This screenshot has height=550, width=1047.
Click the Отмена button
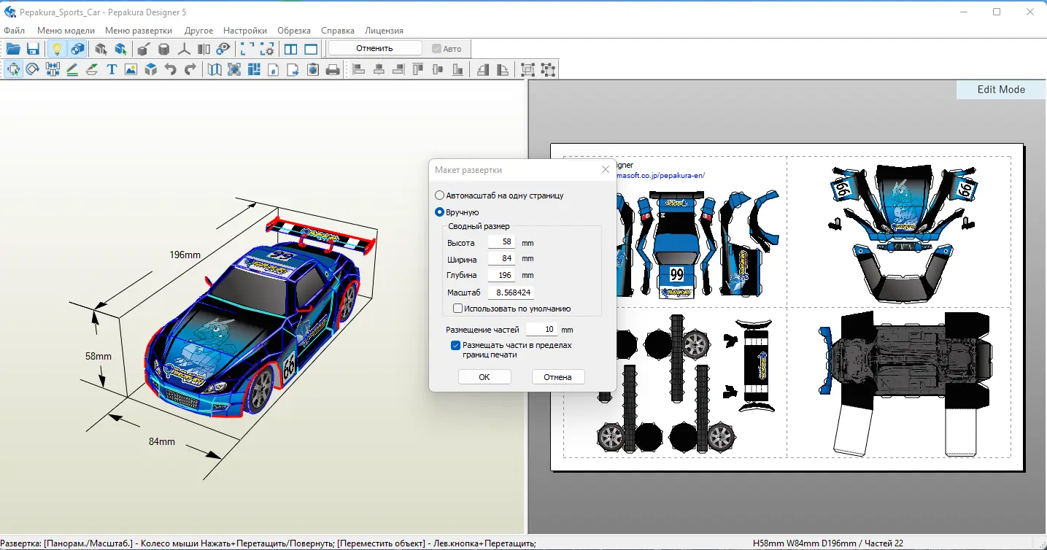tap(558, 377)
